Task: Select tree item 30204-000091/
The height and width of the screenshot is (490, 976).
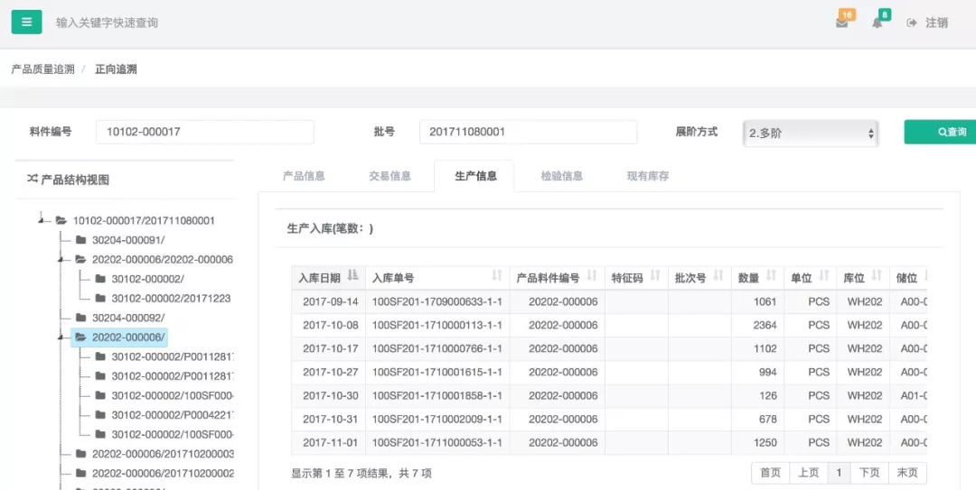Action: (128, 240)
